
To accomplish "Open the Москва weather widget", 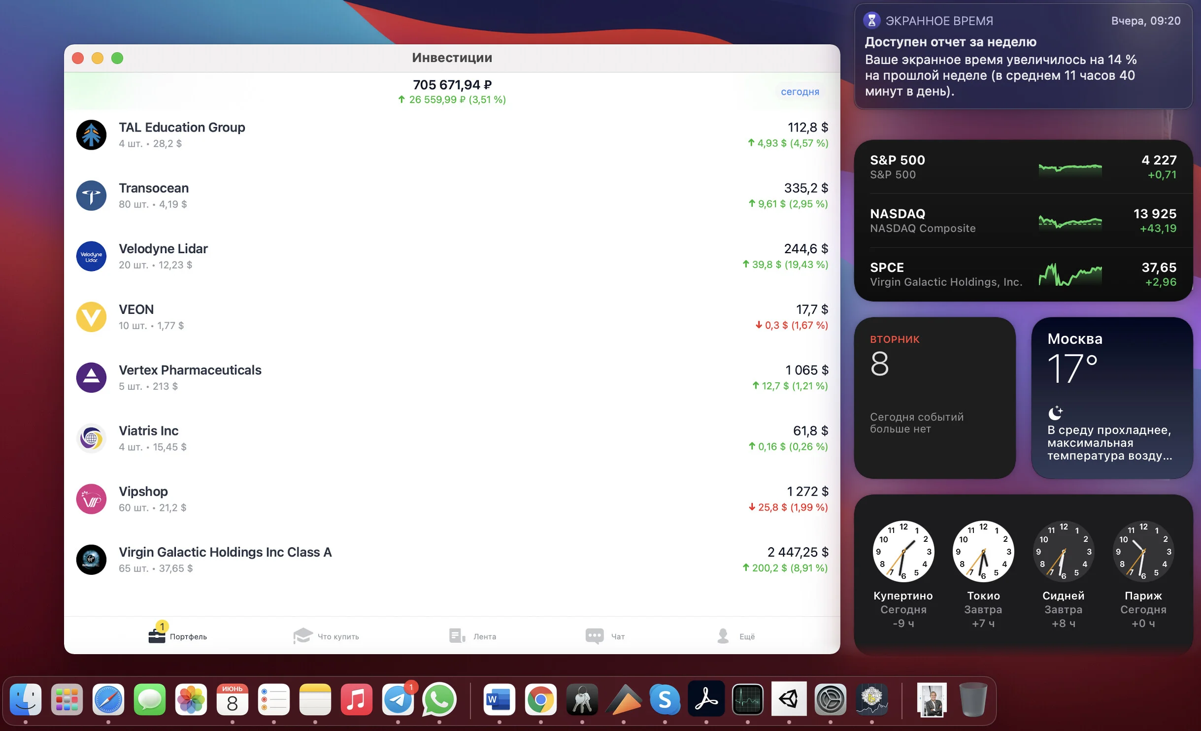I will coord(1112,398).
